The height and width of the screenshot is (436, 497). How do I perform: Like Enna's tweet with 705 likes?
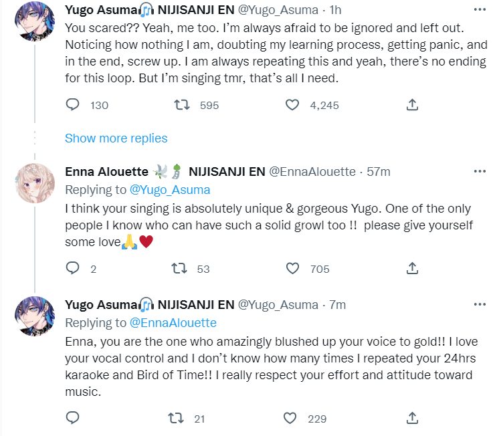click(x=292, y=269)
